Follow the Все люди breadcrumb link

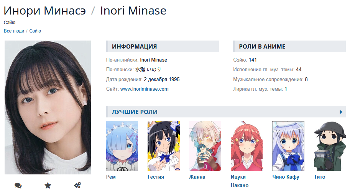coord(14,31)
